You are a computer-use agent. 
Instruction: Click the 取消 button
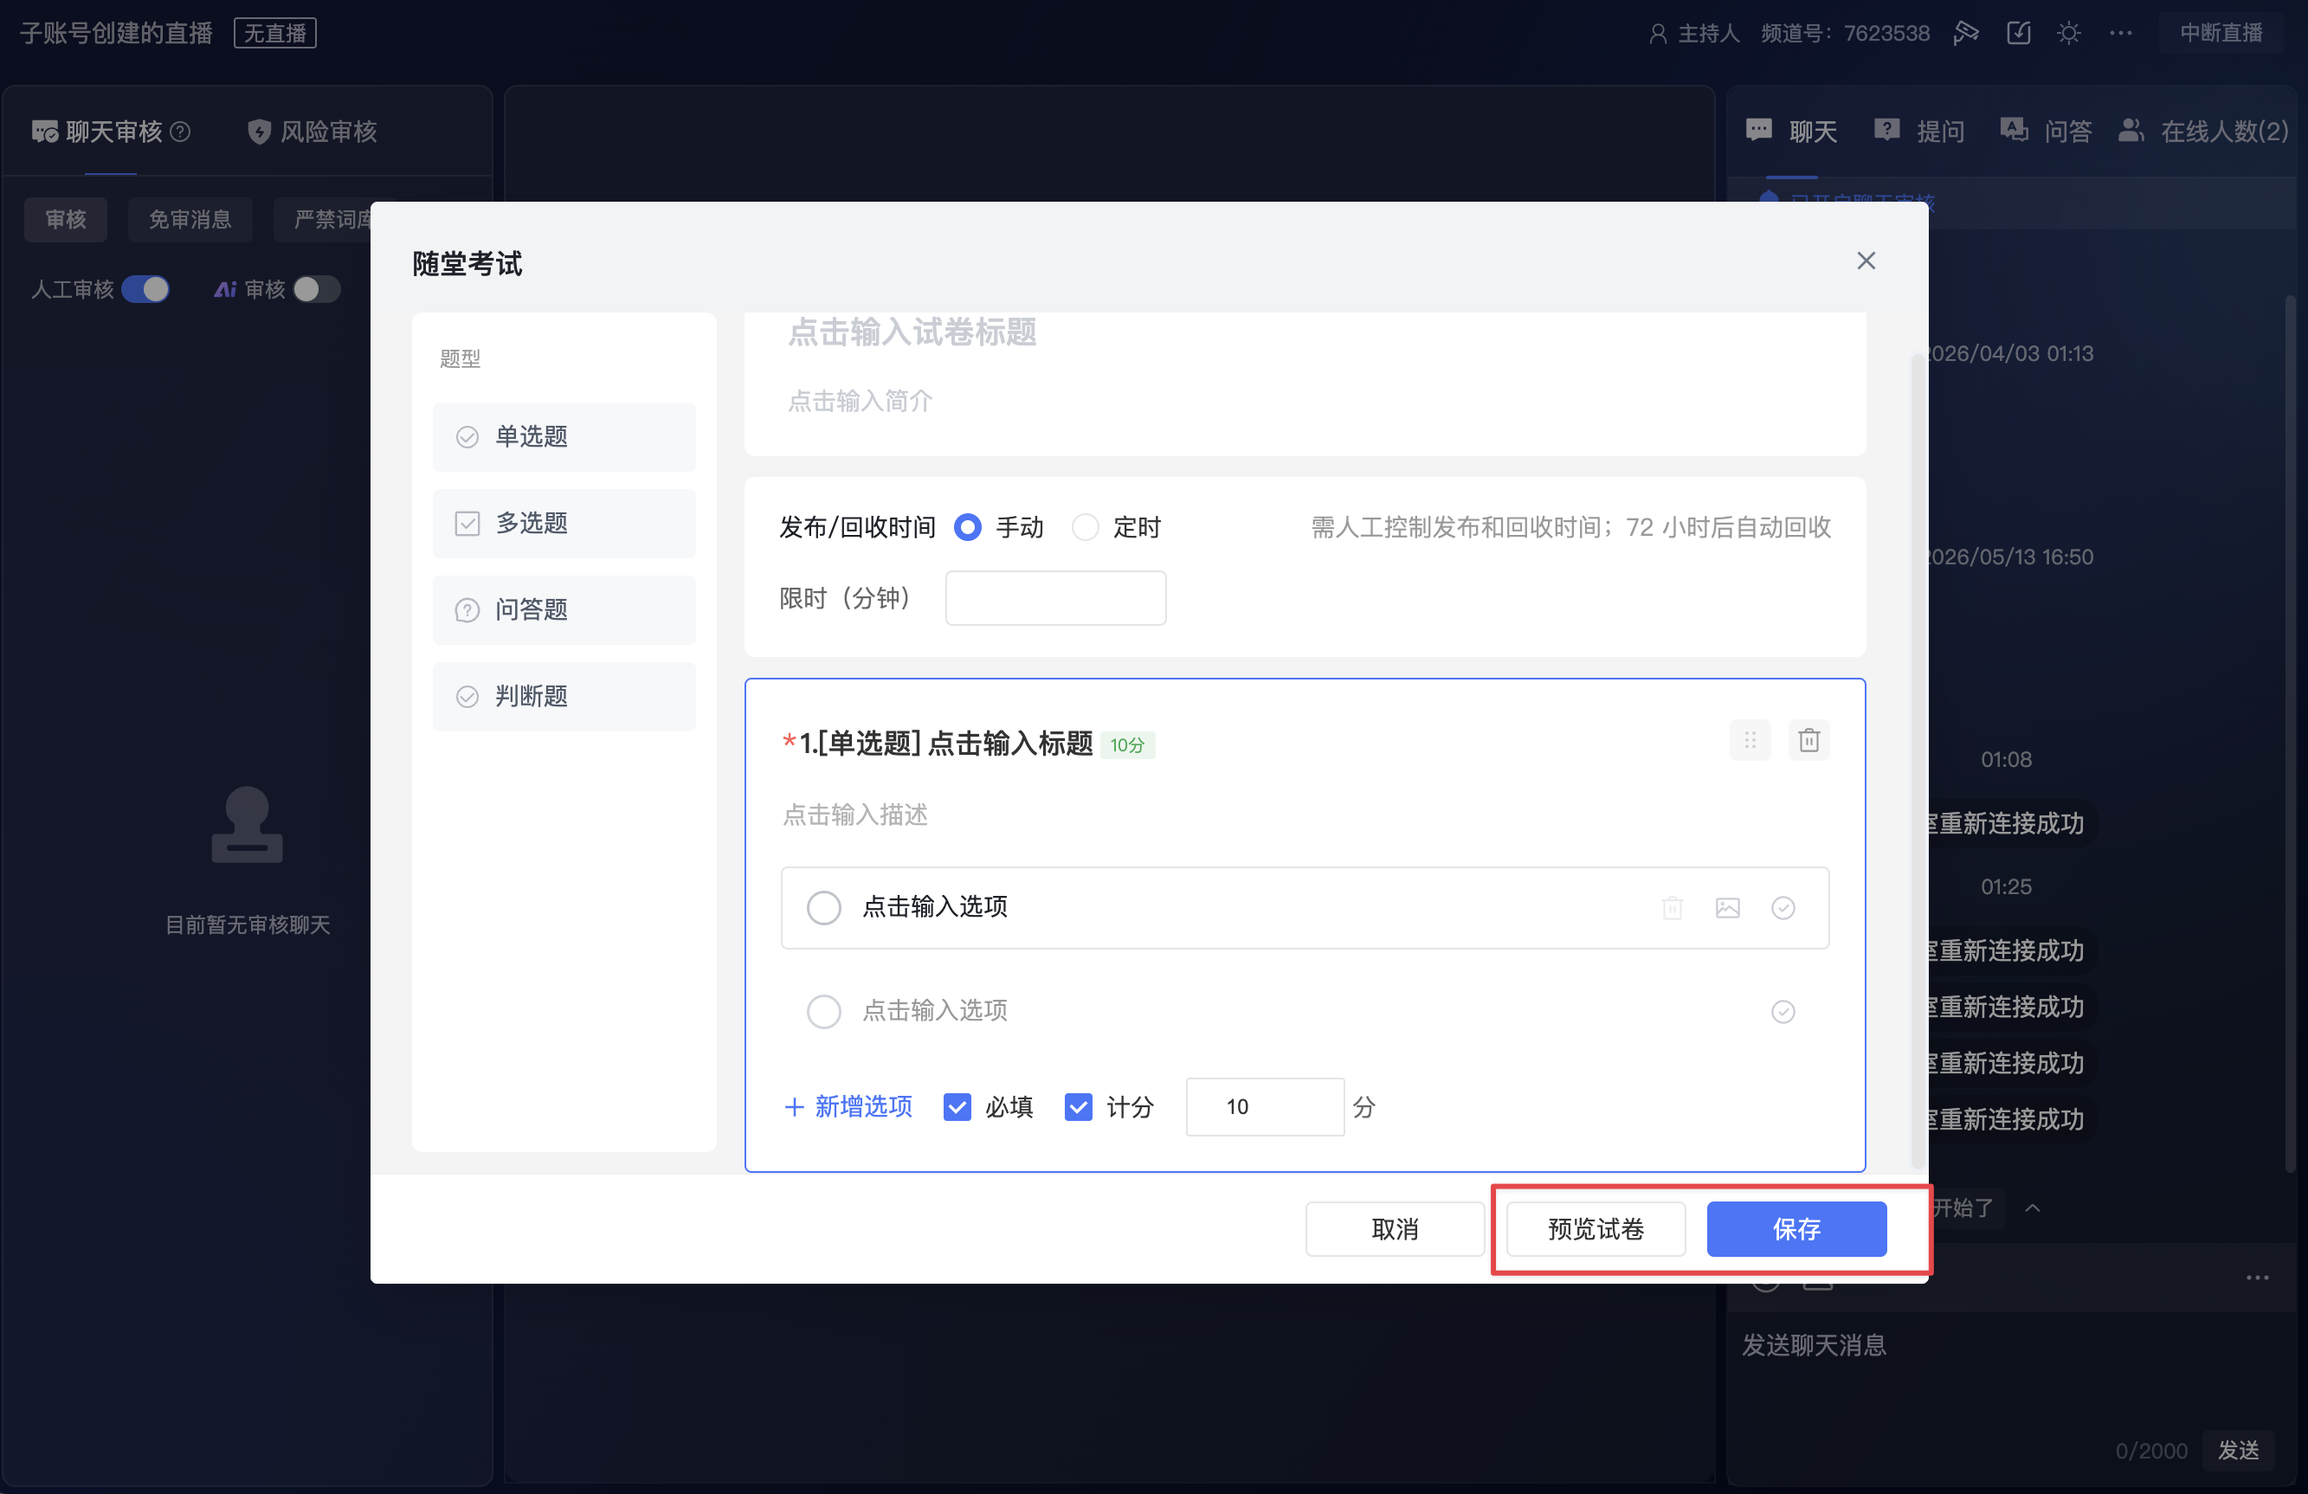[1394, 1228]
